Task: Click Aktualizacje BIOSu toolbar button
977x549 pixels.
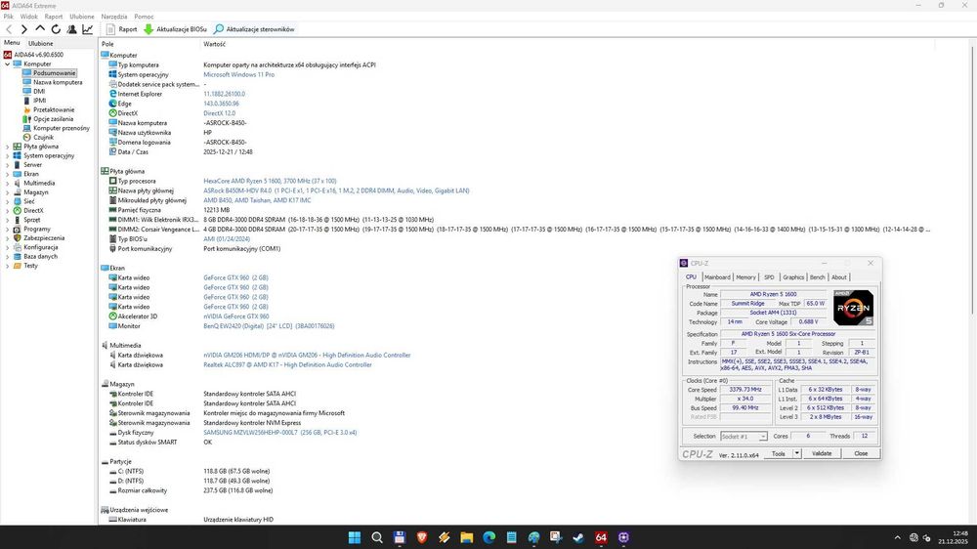Action: pos(175,29)
